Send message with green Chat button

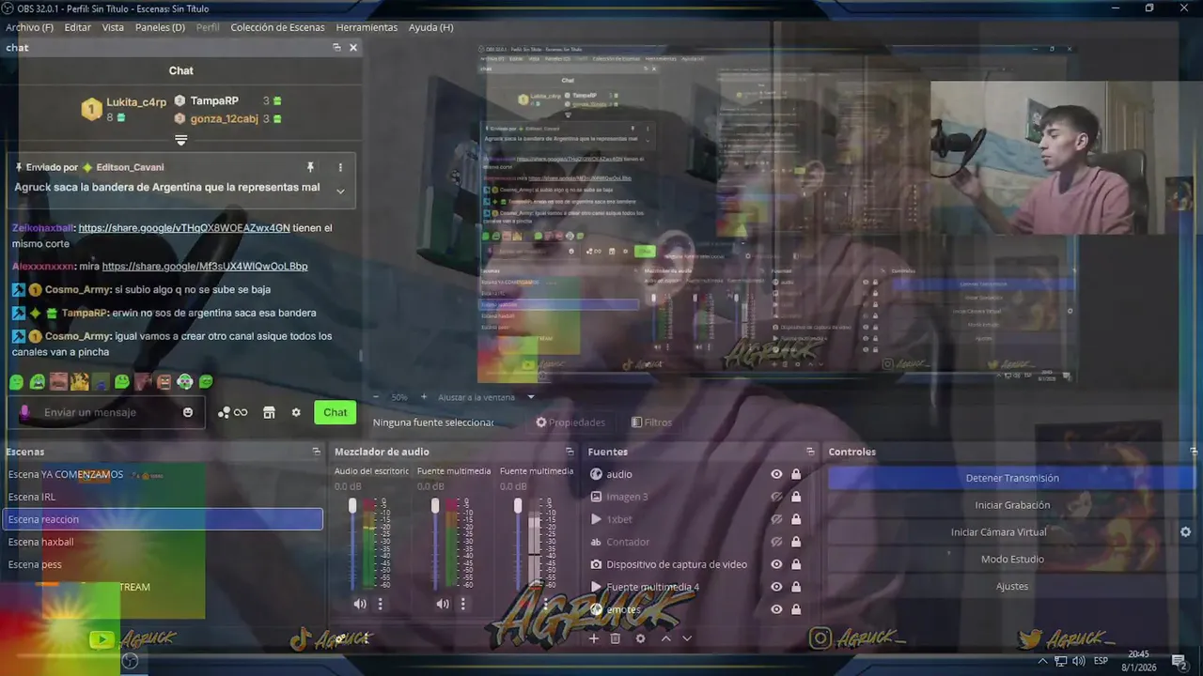(x=336, y=412)
